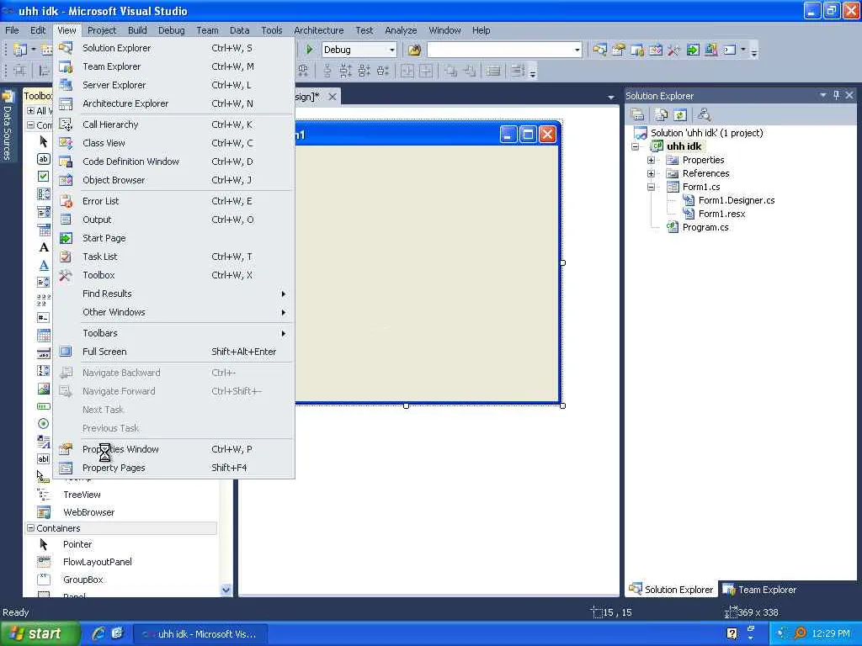Image resolution: width=862 pixels, height=646 pixels.
Task: Collapse Form1.cs node
Action: pyautogui.click(x=651, y=188)
